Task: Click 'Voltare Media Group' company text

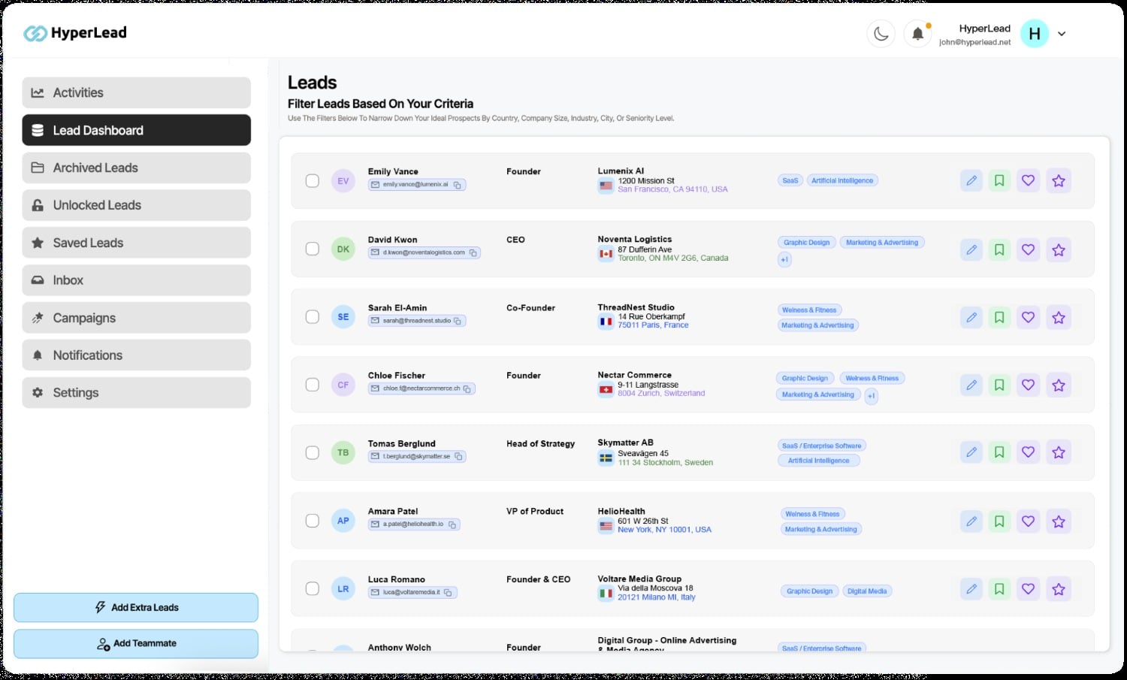Action: (x=639, y=579)
